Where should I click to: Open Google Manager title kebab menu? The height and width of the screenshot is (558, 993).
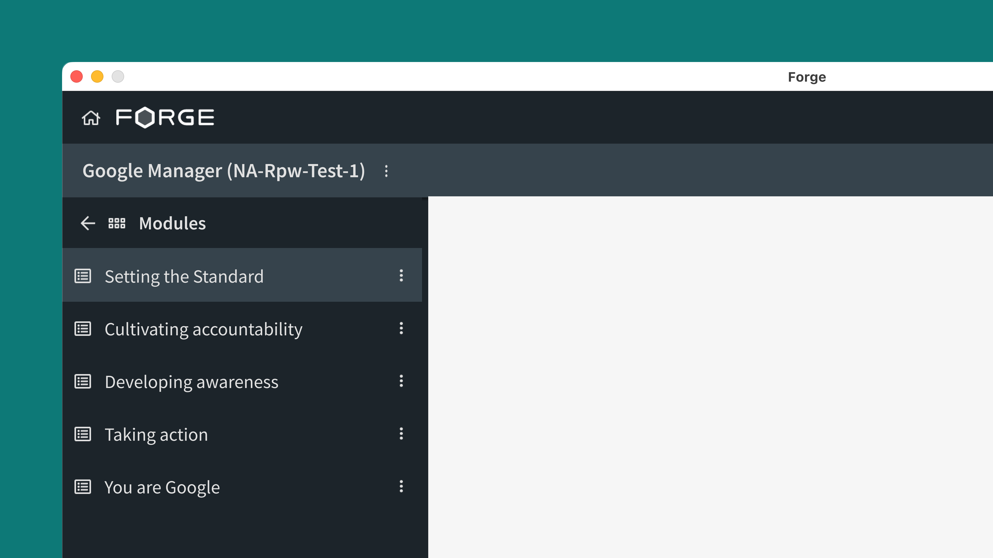386,171
